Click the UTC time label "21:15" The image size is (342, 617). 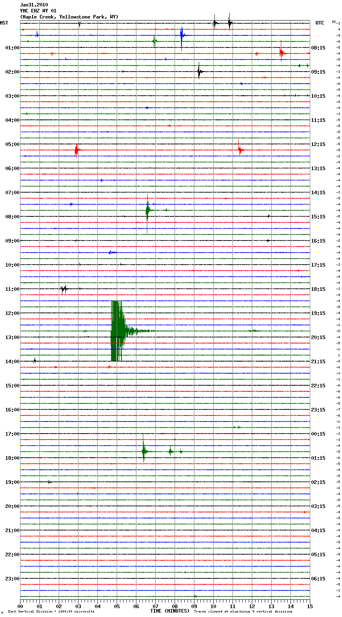(318, 362)
